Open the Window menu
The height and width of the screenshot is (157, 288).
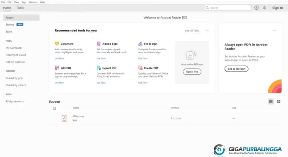[x=33, y=2]
